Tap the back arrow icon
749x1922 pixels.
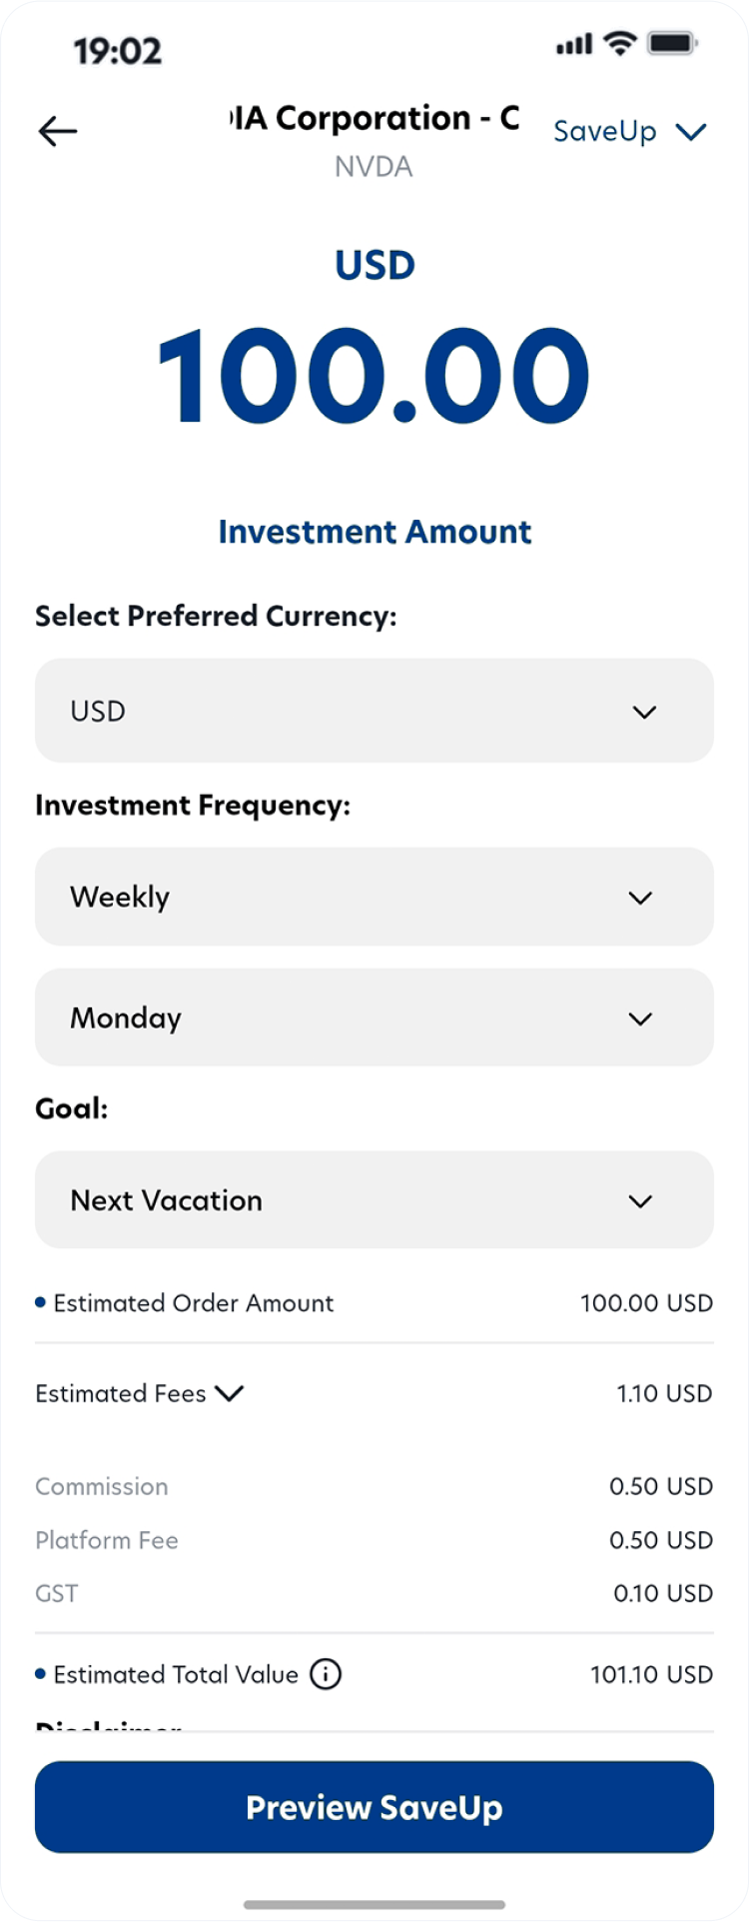(57, 131)
